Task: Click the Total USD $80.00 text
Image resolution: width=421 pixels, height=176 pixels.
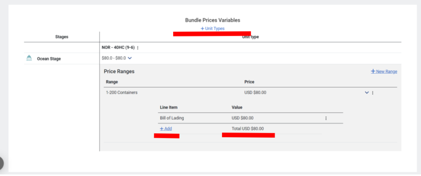Action: [x=248, y=129]
